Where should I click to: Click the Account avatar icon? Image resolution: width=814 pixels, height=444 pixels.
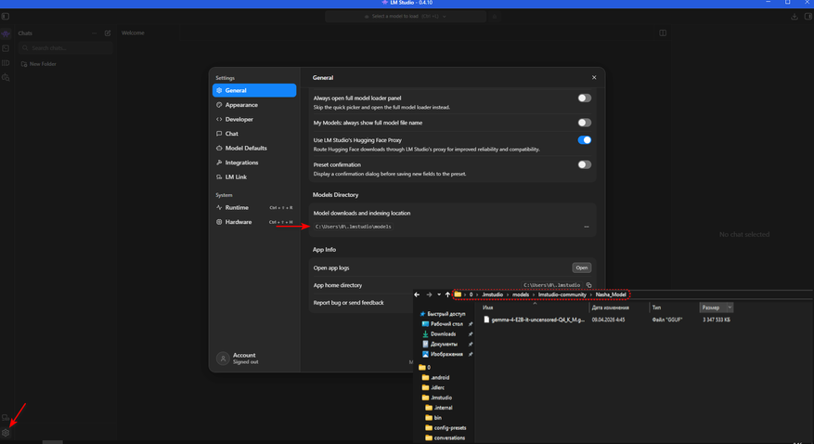[x=223, y=359]
